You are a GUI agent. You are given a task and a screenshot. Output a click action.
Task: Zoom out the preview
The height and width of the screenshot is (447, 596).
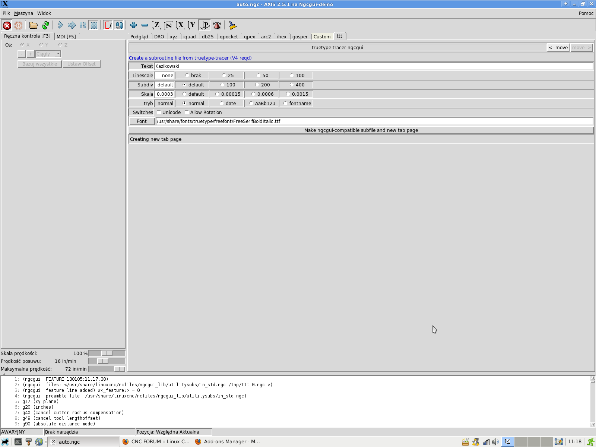click(x=145, y=25)
